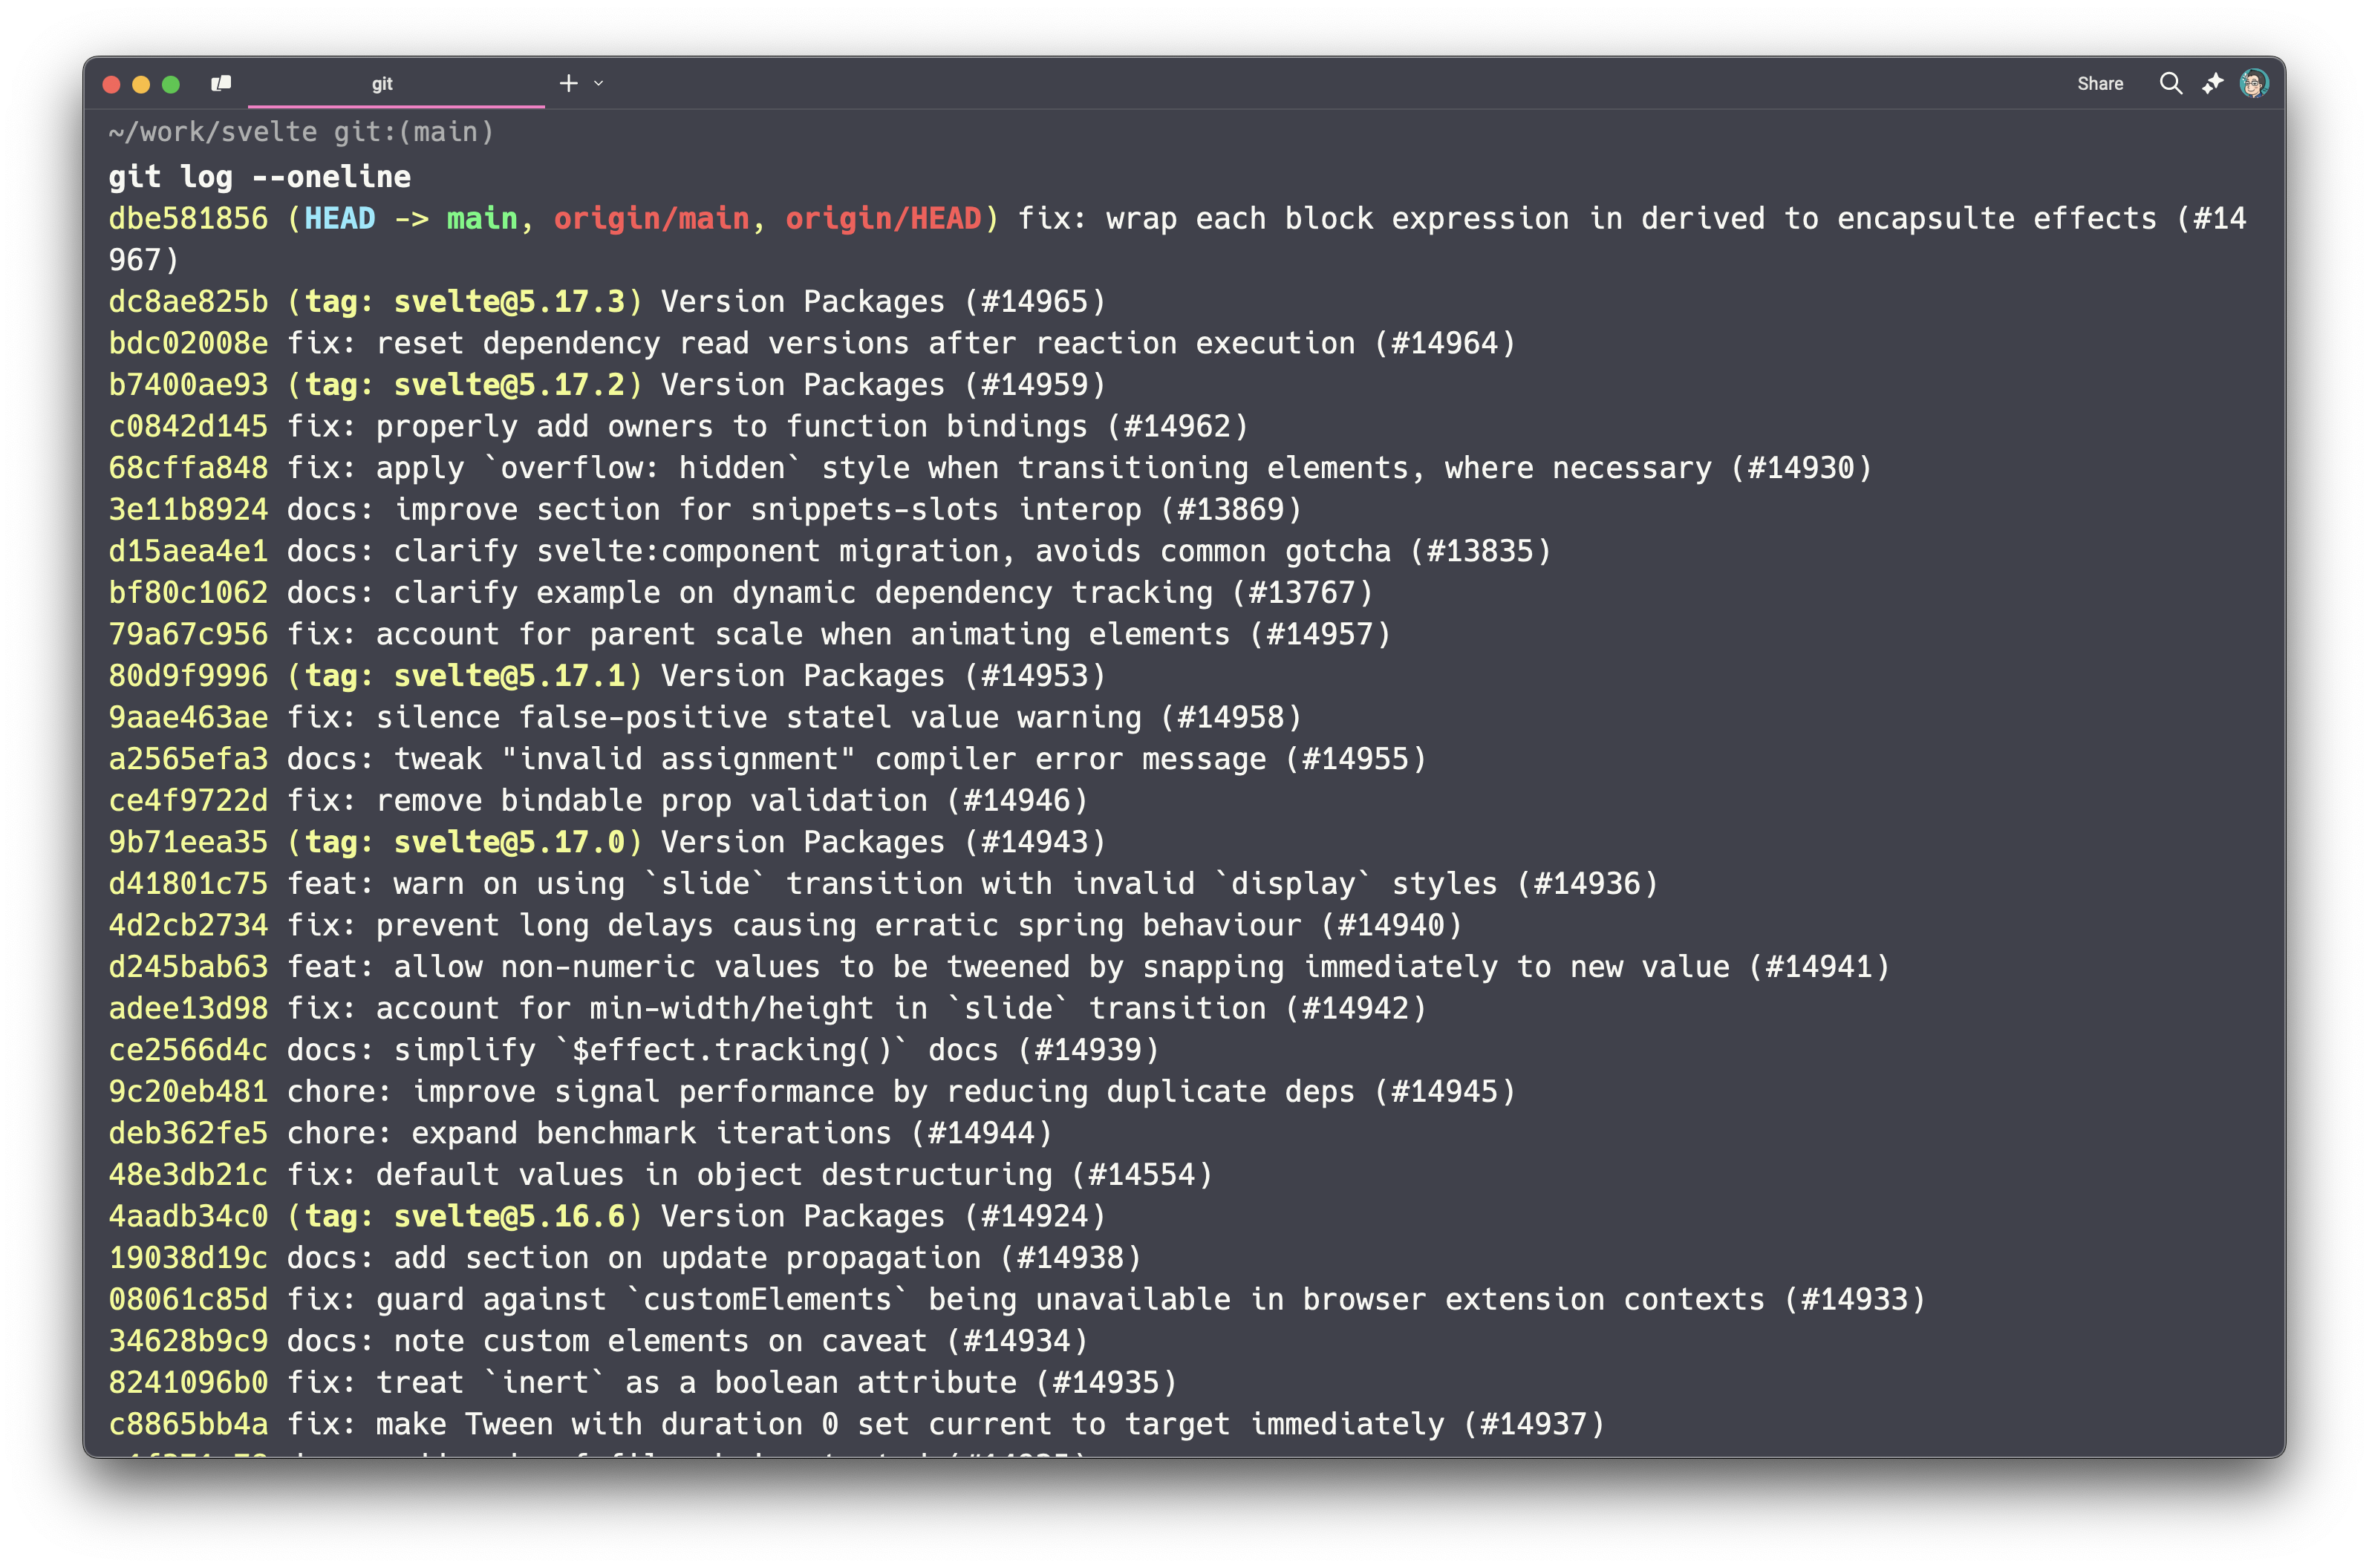Click the ~/work/svelte path prompt
This screenshot has width=2369, height=1568.
pos(210,131)
